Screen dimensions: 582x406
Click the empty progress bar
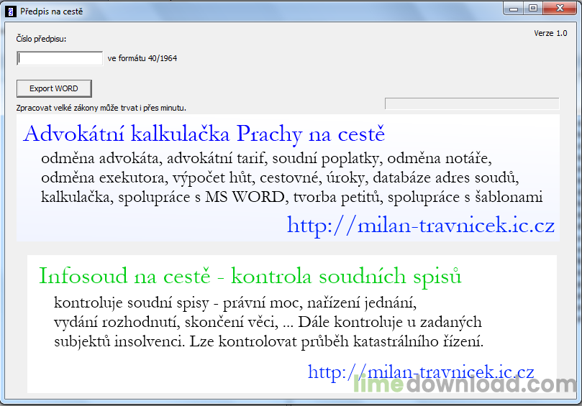coord(472,103)
